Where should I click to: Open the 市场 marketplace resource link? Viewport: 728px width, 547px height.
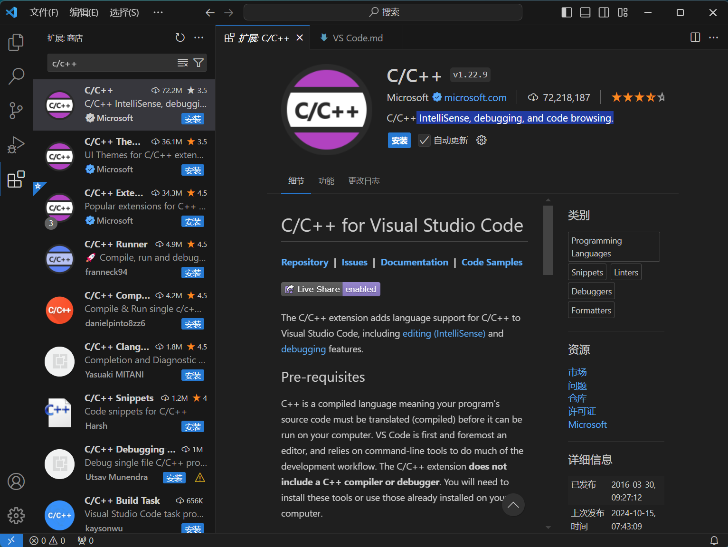pos(577,372)
